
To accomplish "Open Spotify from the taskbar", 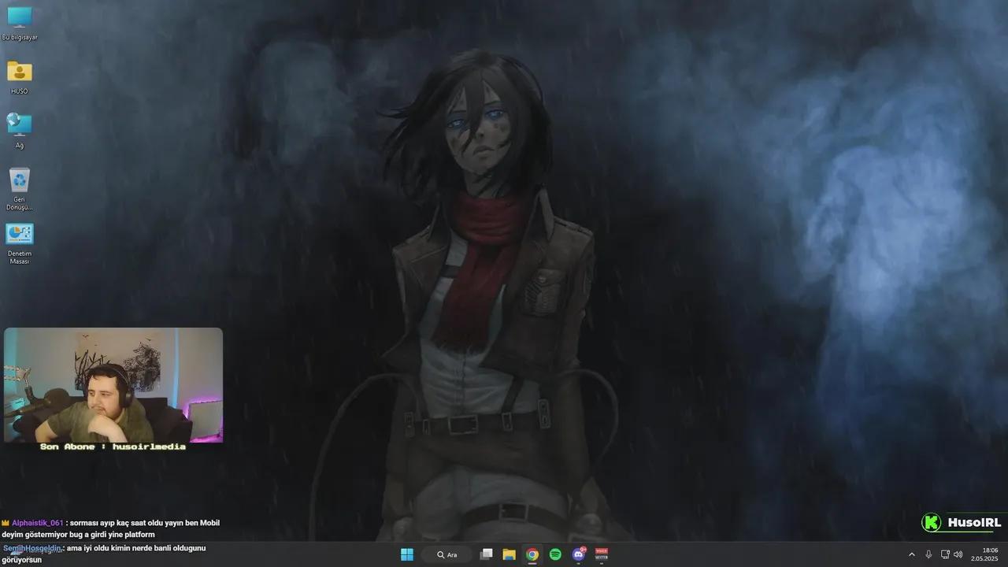I will pyautogui.click(x=555, y=554).
